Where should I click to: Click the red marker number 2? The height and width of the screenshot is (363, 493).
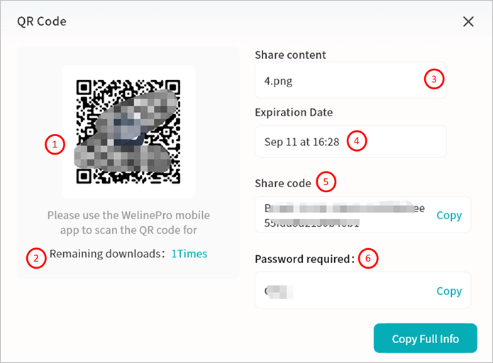pyautogui.click(x=37, y=257)
